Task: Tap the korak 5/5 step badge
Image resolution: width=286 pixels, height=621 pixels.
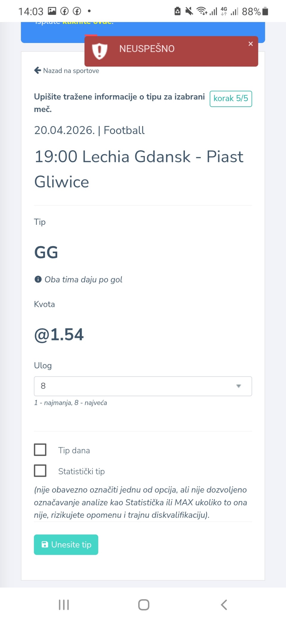Action: (x=231, y=99)
